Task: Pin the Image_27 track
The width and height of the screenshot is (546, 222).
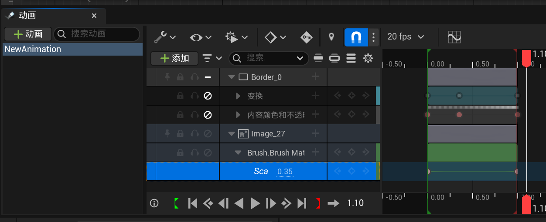Action: [167, 134]
